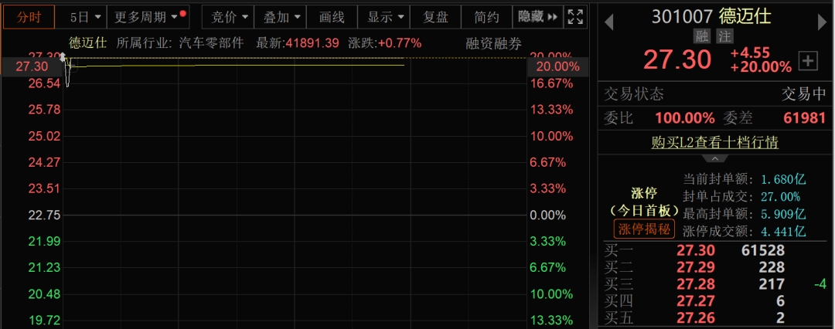The height and width of the screenshot is (329, 835).
Task: Collapse panel with chevron under L2 link
Action: coord(714,158)
